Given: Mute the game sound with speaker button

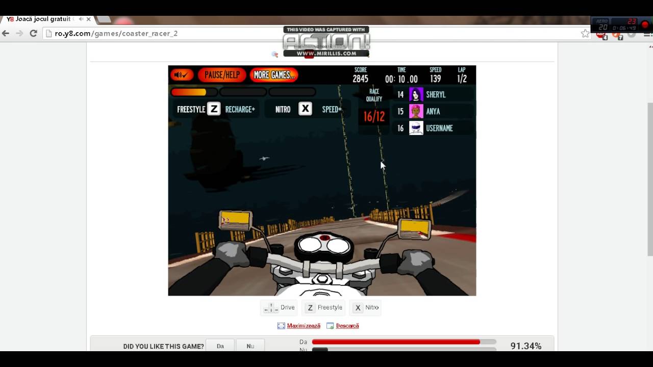Looking at the screenshot, I should point(182,75).
